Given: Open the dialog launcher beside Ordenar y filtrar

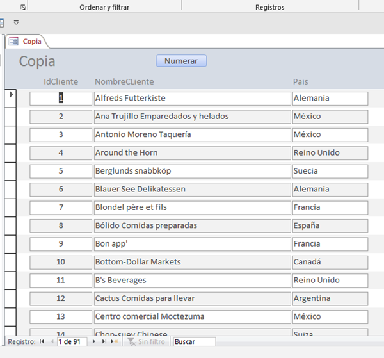Looking at the screenshot, I should [23, 7].
